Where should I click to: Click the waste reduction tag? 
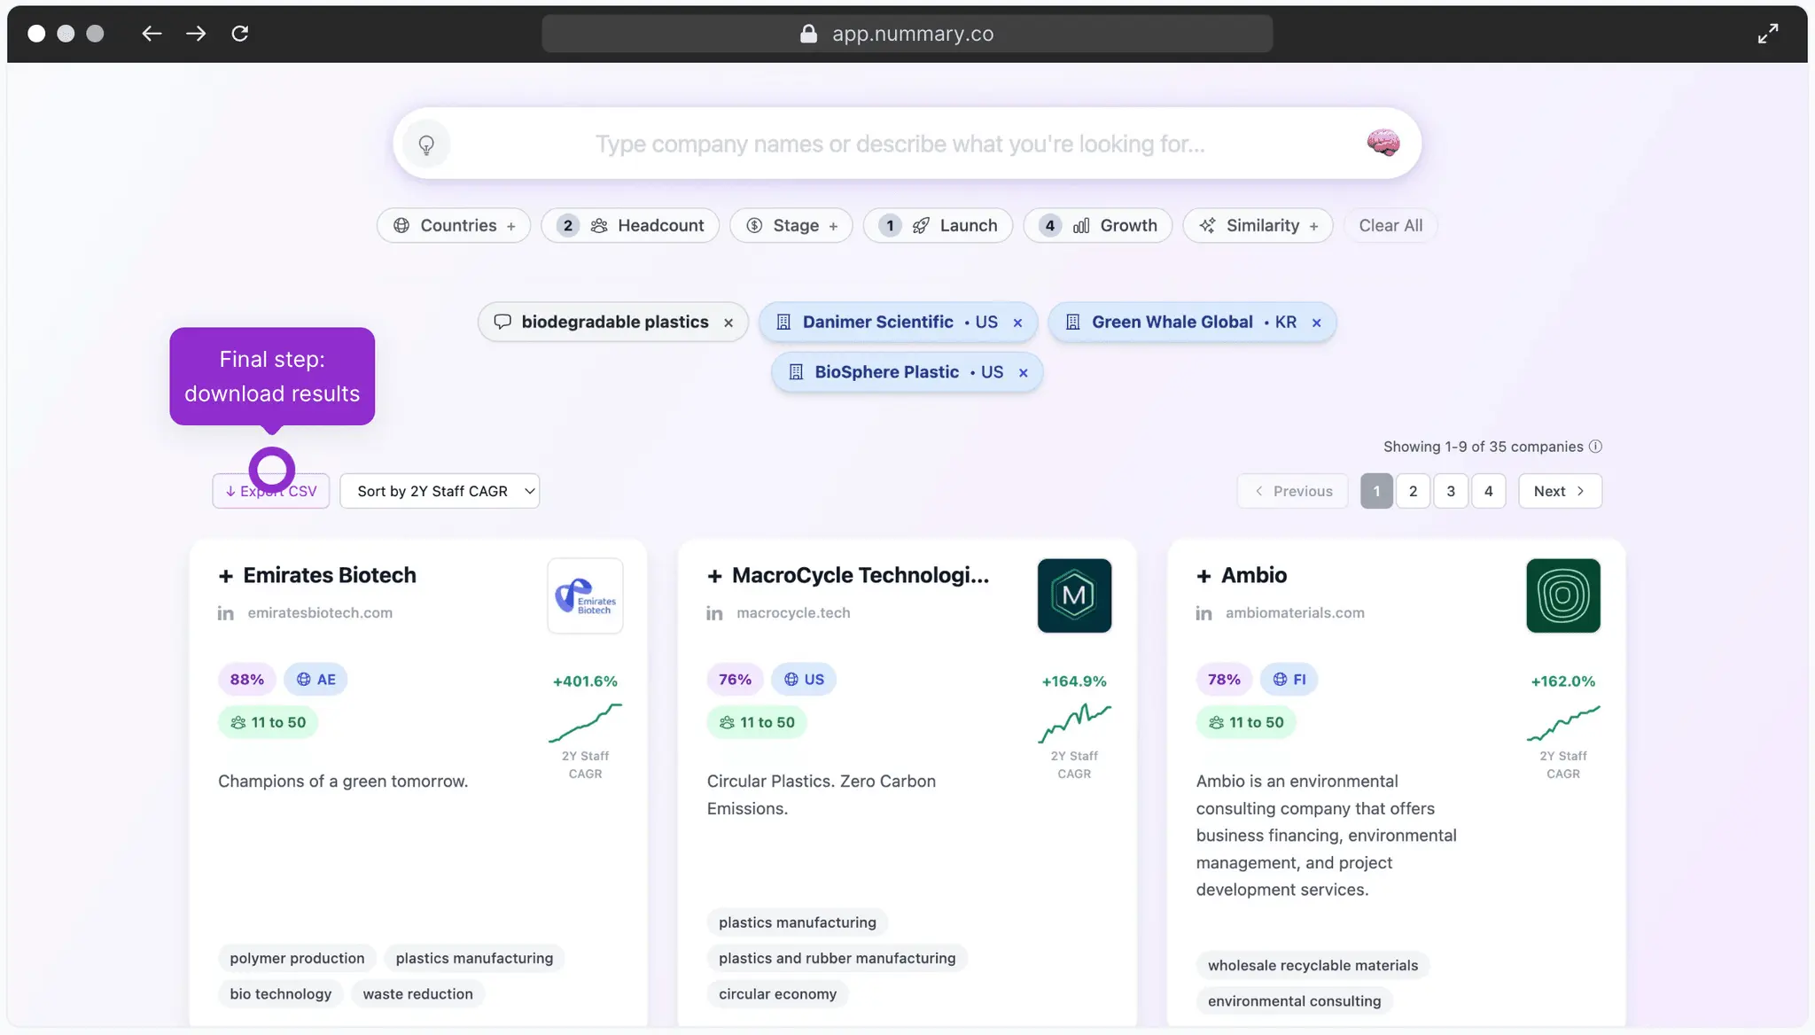[x=417, y=994]
